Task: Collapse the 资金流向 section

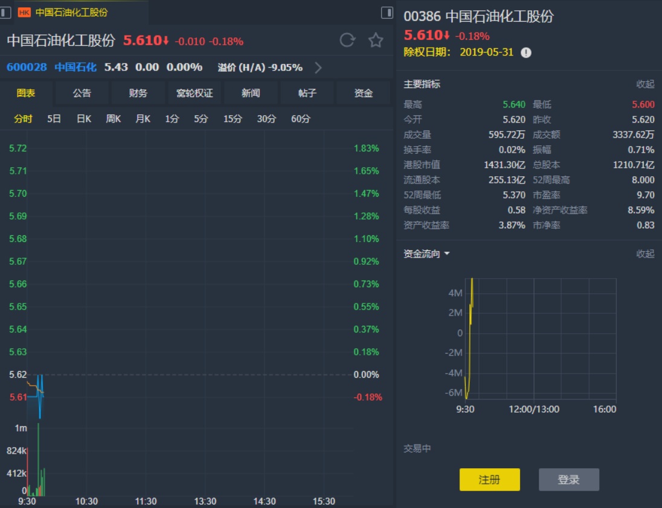Action: [644, 254]
